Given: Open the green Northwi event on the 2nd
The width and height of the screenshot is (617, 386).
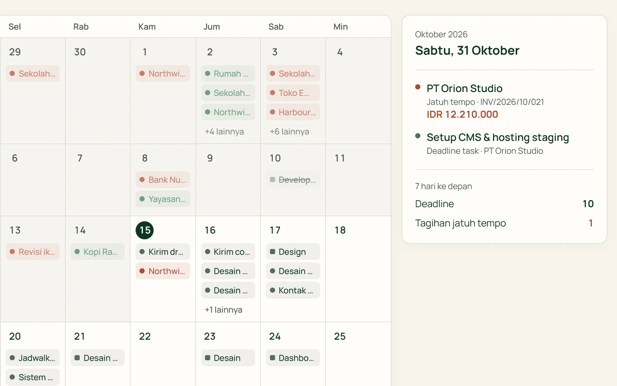Looking at the screenshot, I should click(x=228, y=112).
